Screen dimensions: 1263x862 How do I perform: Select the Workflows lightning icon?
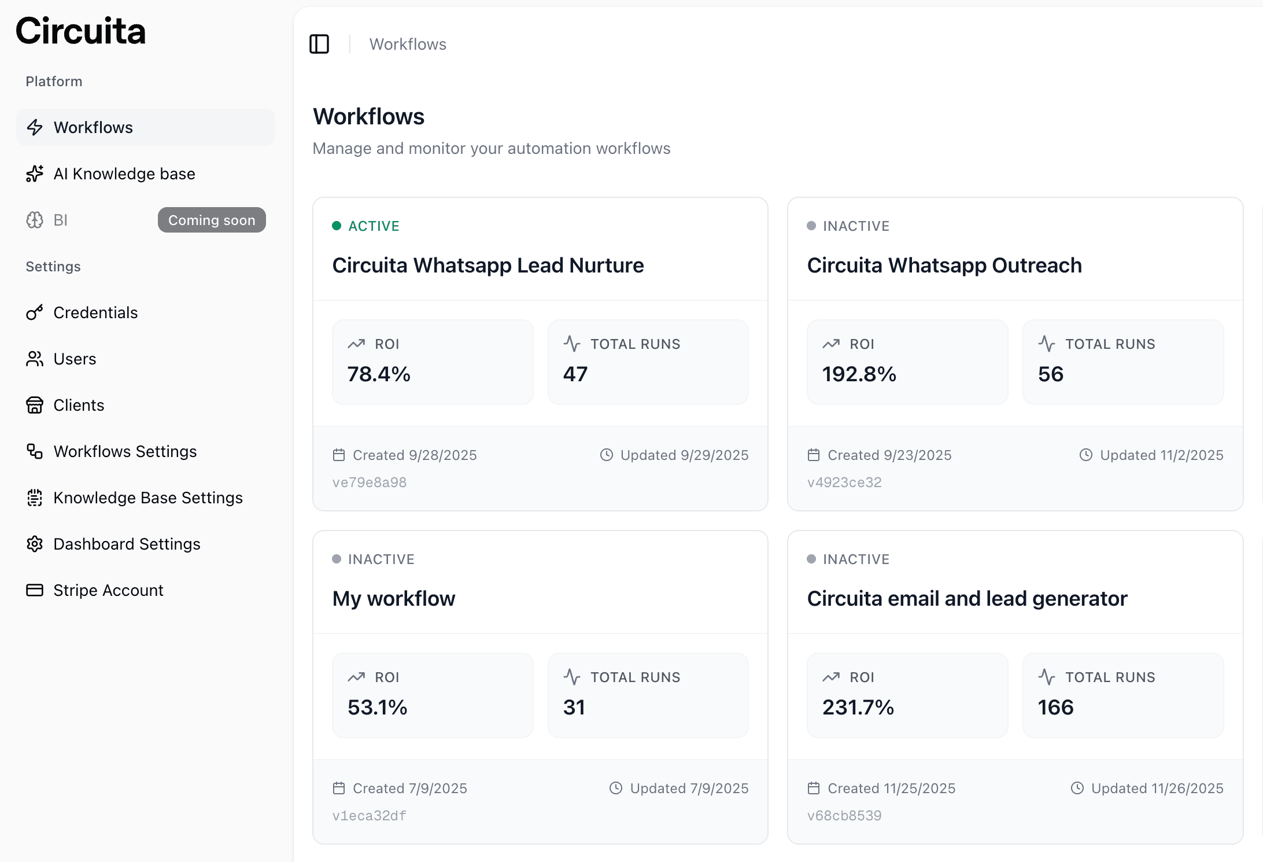(35, 127)
